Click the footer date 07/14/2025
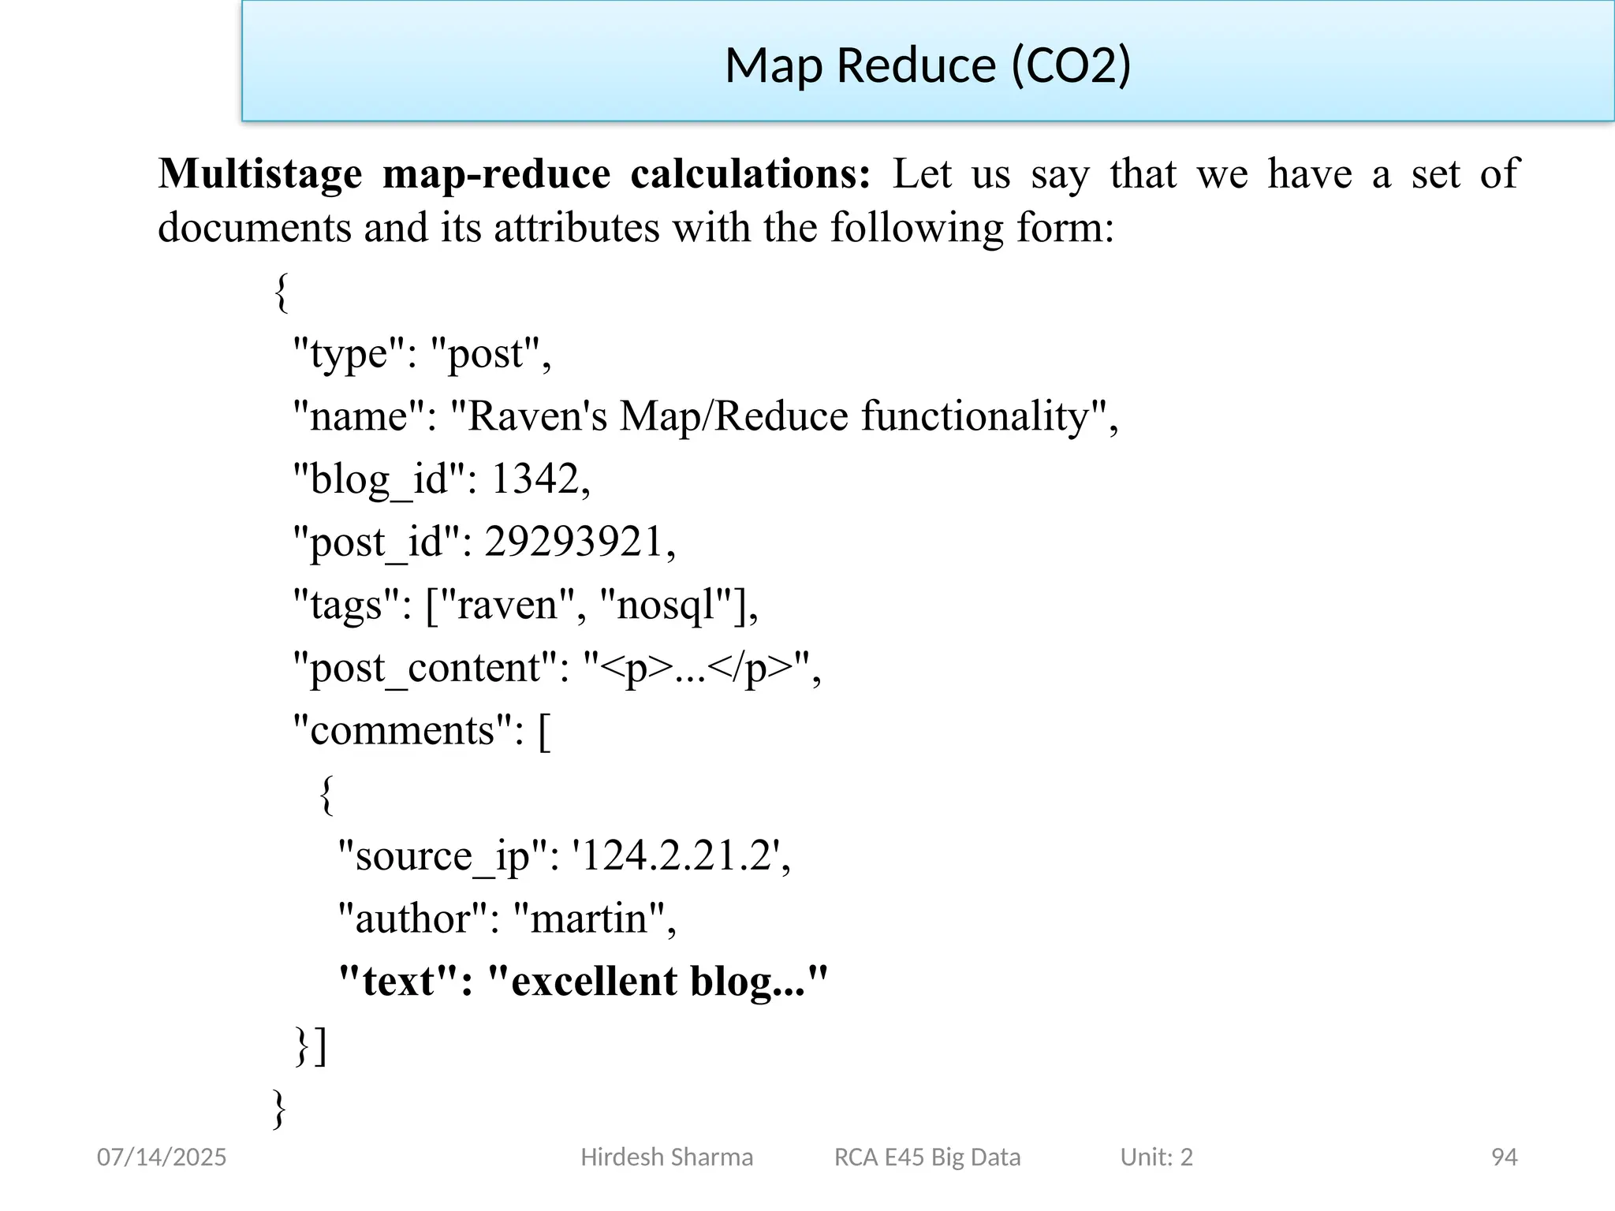Image resolution: width=1615 pixels, height=1211 pixels. point(162,1157)
